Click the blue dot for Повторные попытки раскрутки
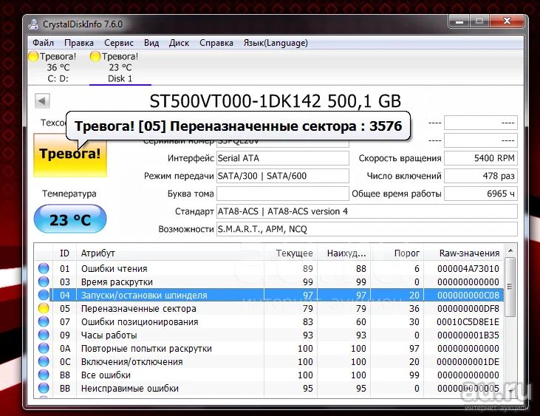 point(44,348)
